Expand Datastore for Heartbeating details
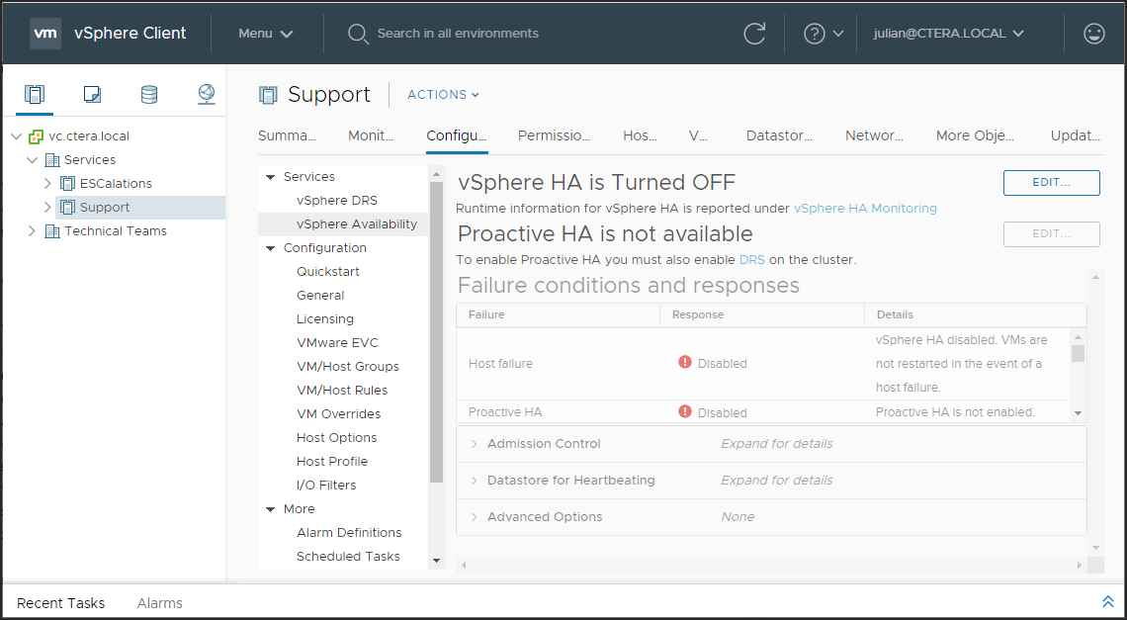1127x620 pixels. point(475,481)
